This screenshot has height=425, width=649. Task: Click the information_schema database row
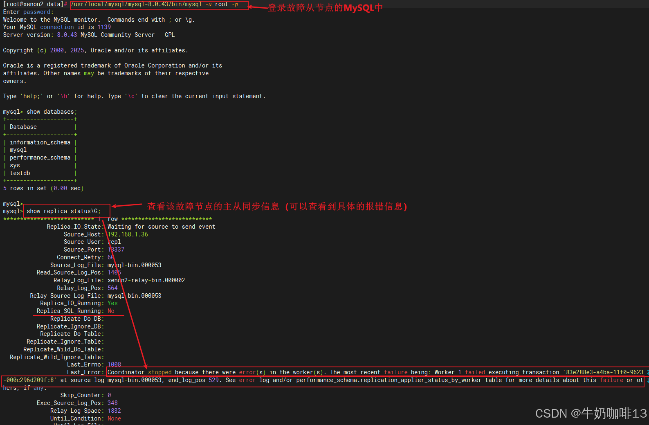[x=40, y=142]
